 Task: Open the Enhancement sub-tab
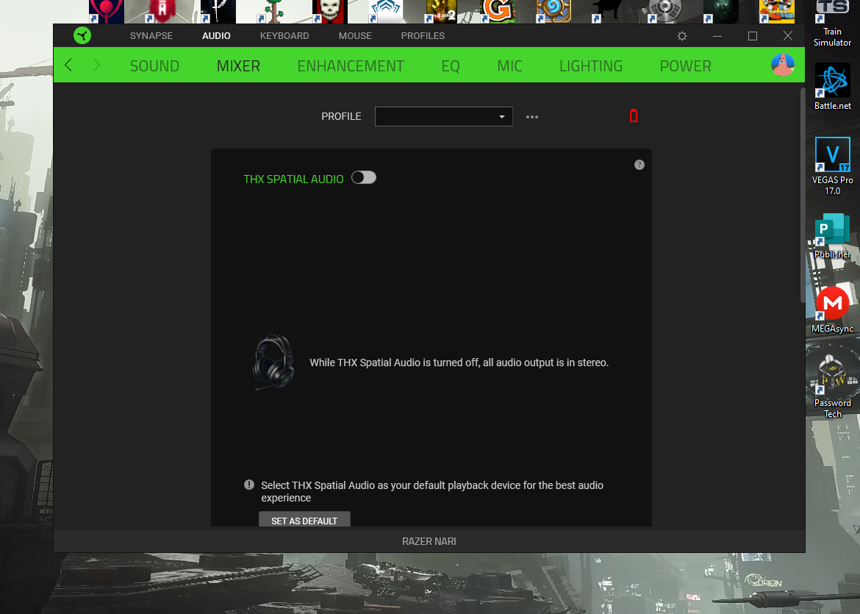pyautogui.click(x=351, y=66)
